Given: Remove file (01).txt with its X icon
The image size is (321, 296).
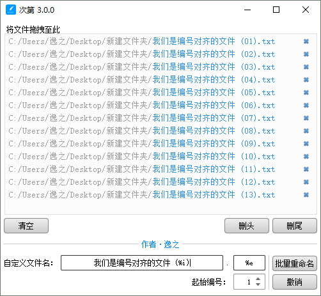Looking at the screenshot, I should click(306, 42).
